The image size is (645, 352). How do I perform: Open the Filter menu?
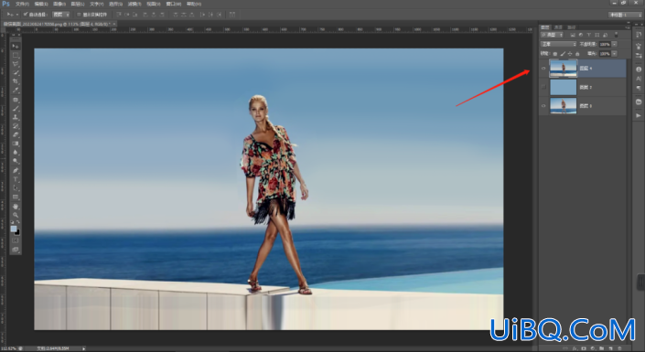134,4
